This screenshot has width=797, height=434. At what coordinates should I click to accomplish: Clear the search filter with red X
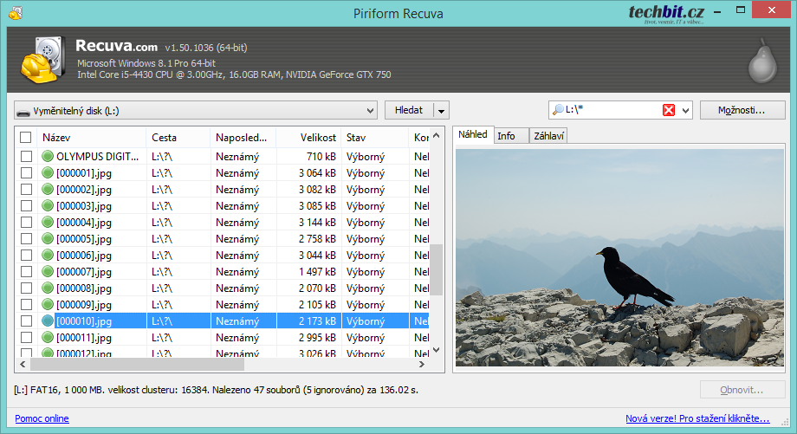pyautogui.click(x=669, y=110)
